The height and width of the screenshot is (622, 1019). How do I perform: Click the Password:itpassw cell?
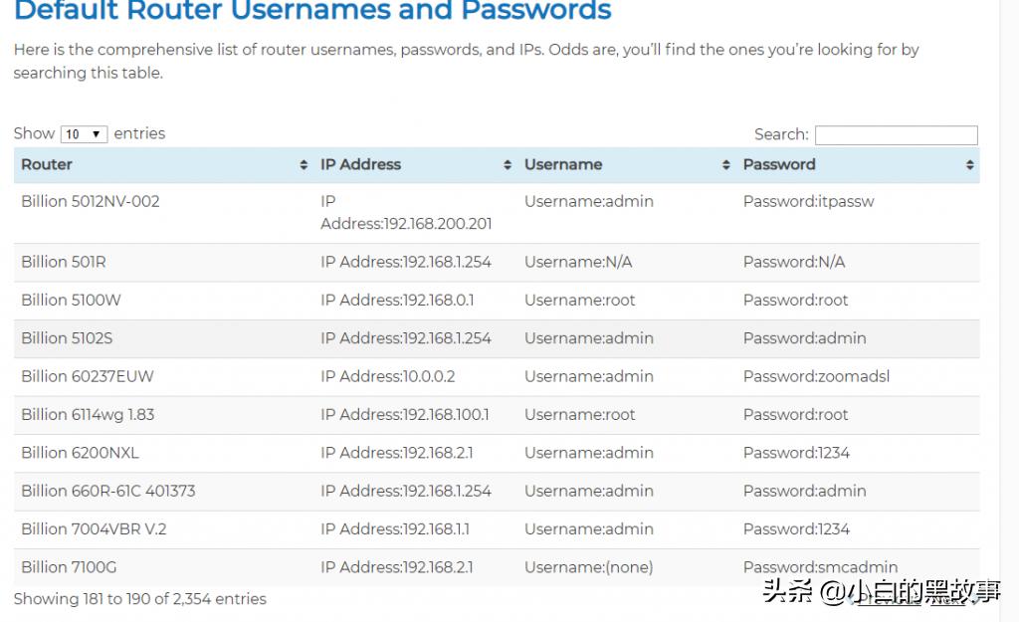808,201
